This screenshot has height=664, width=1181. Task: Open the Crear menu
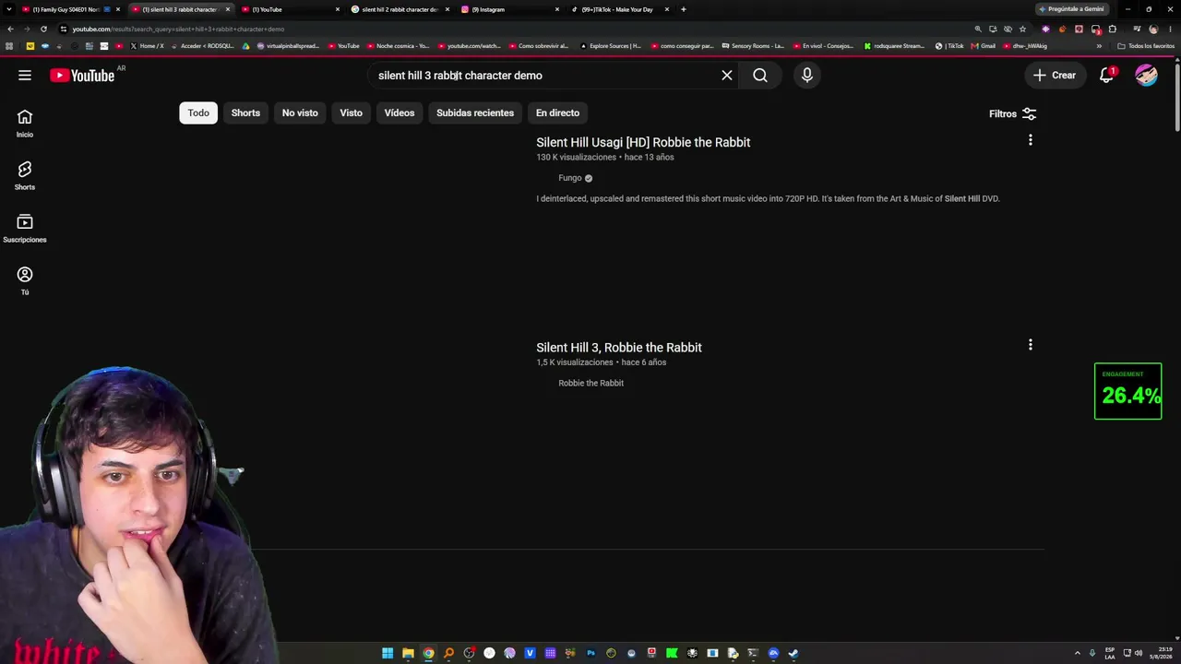pos(1055,76)
